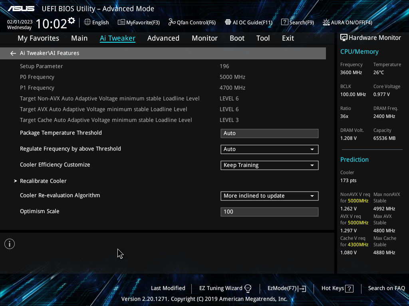Click the settings gear next to the clock

71,20
